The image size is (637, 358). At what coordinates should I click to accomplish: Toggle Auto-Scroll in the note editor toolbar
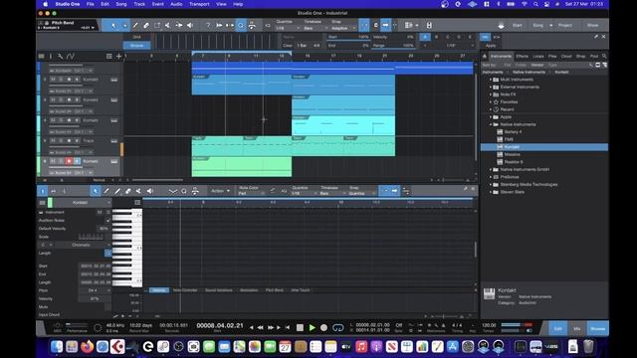395,191
